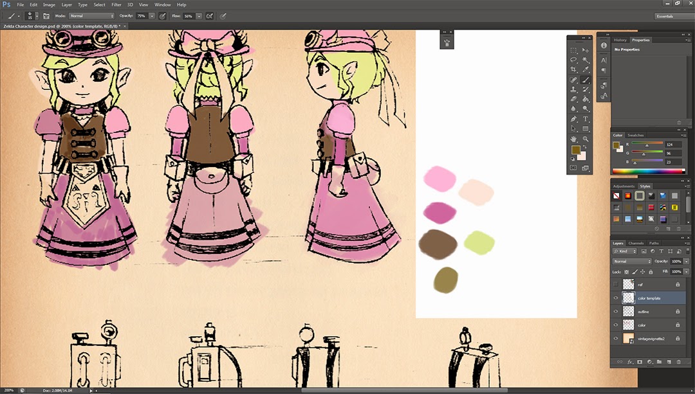Change screen mode from toolbox
Viewport: 695px width, 394px height.
click(x=585, y=168)
